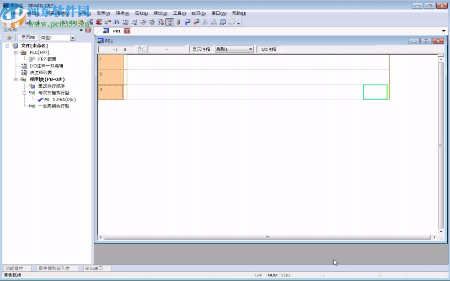Select 一定周期执行型 tree item
Viewport: 450px width, 281px height.
pos(54,106)
